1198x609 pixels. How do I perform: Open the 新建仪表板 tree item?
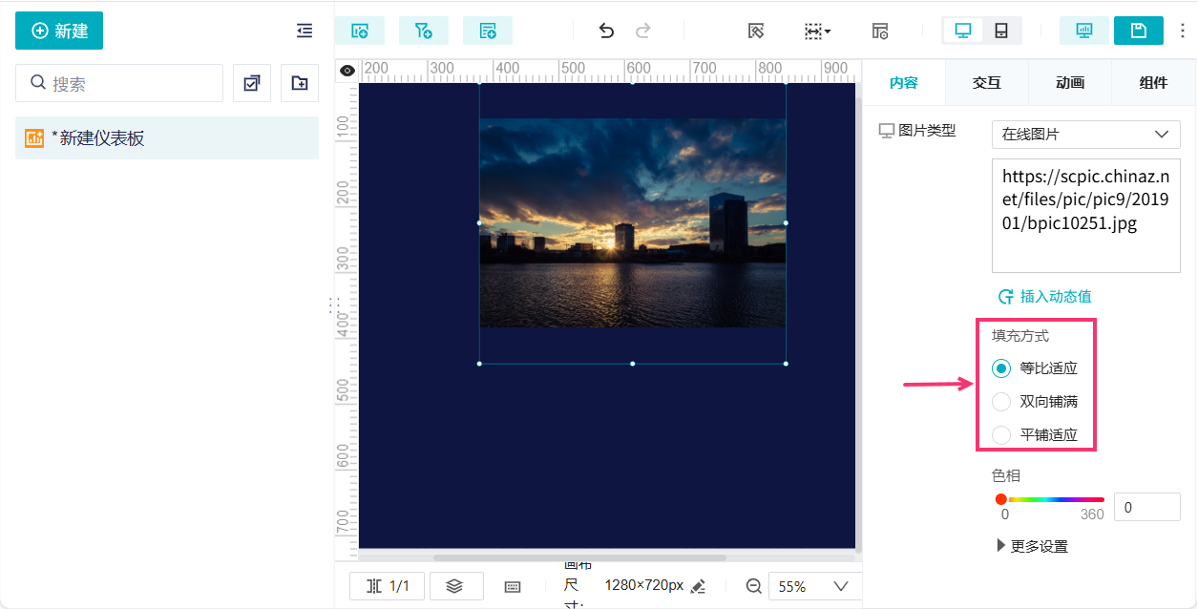click(x=167, y=138)
